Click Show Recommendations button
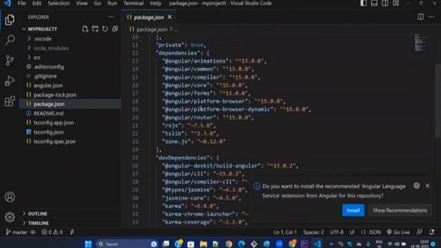This screenshot has width=441, height=248. click(400, 210)
